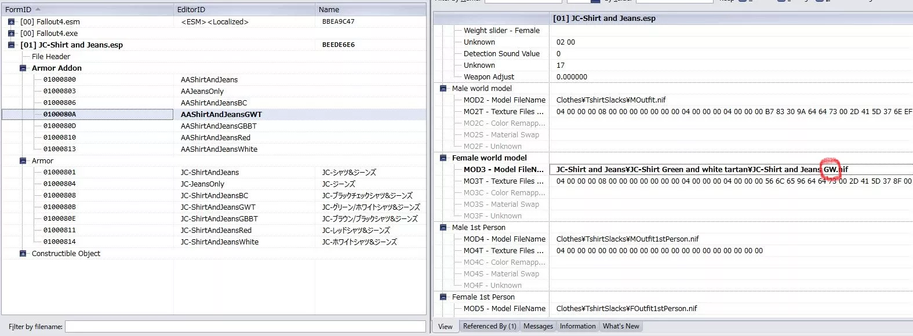Click the MO2T texture files hex value

[x=734, y=111]
